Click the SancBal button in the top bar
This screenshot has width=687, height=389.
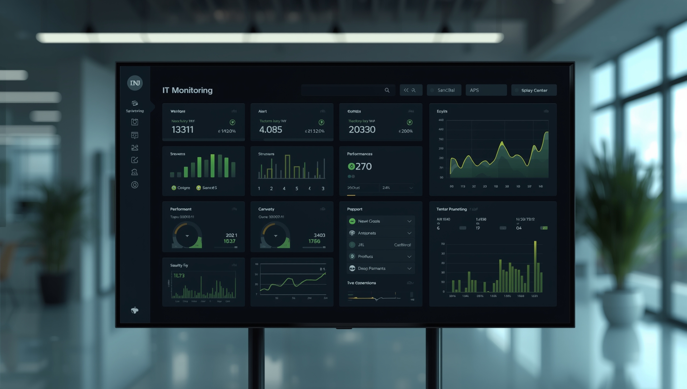(x=444, y=90)
